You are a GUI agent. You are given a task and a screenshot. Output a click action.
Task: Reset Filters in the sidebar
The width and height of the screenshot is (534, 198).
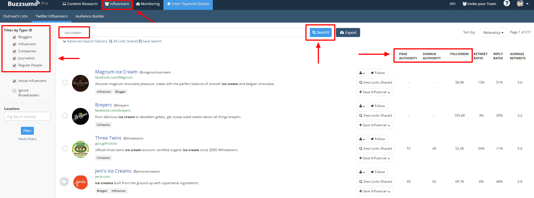coord(27,139)
